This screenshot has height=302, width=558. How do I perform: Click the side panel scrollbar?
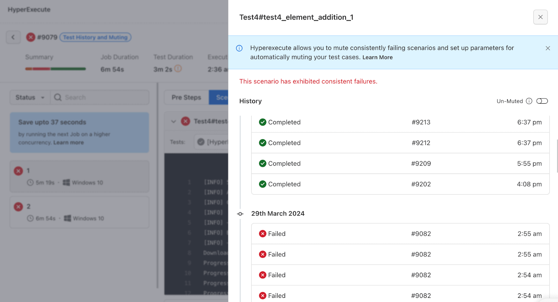pyautogui.click(x=557, y=156)
